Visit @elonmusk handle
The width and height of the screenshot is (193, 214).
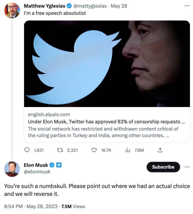[37, 172]
